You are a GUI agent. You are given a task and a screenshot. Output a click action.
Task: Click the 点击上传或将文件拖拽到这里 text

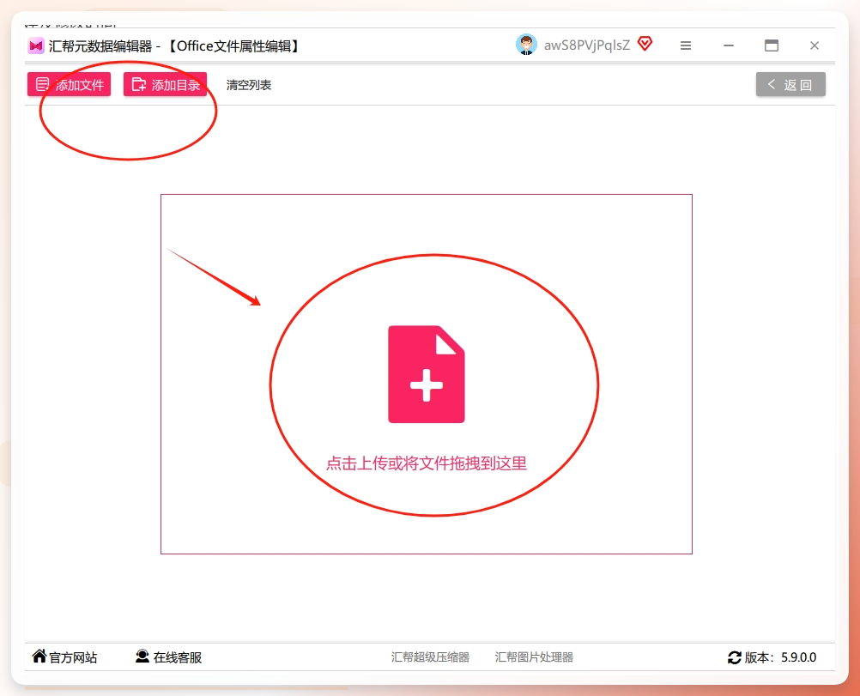[x=427, y=463]
